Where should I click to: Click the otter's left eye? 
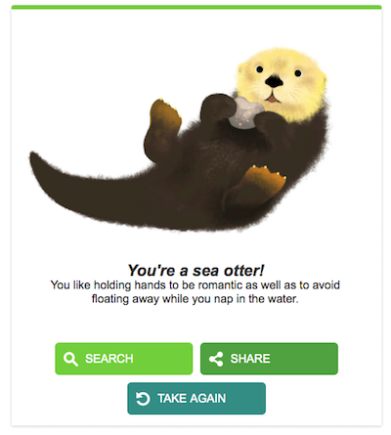[x=259, y=69]
